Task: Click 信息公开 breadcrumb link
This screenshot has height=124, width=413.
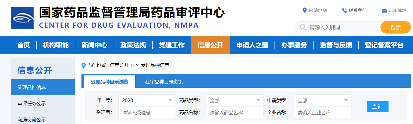Action: (119, 65)
